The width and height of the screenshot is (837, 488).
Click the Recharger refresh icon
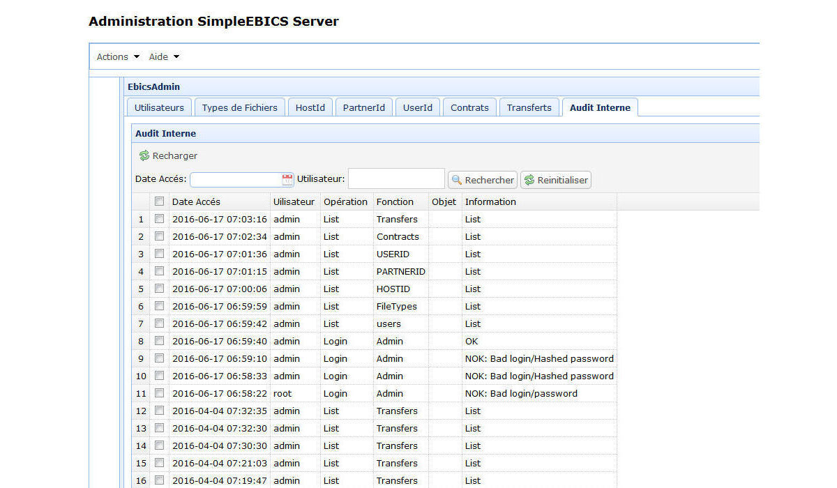(x=144, y=156)
